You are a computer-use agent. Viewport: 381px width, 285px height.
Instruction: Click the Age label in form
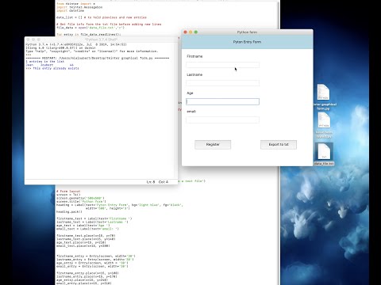[190, 93]
